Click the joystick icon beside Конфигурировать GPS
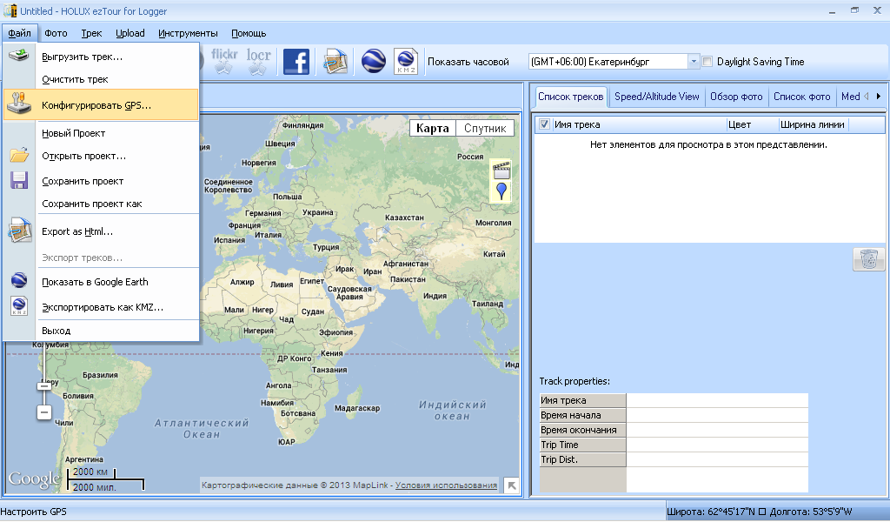890x522 pixels. coord(19,104)
